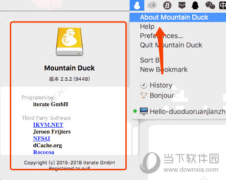226x180 pixels.
Task: Click the Creative Cloud menu bar icon
Action: pyautogui.click(x=152, y=5)
